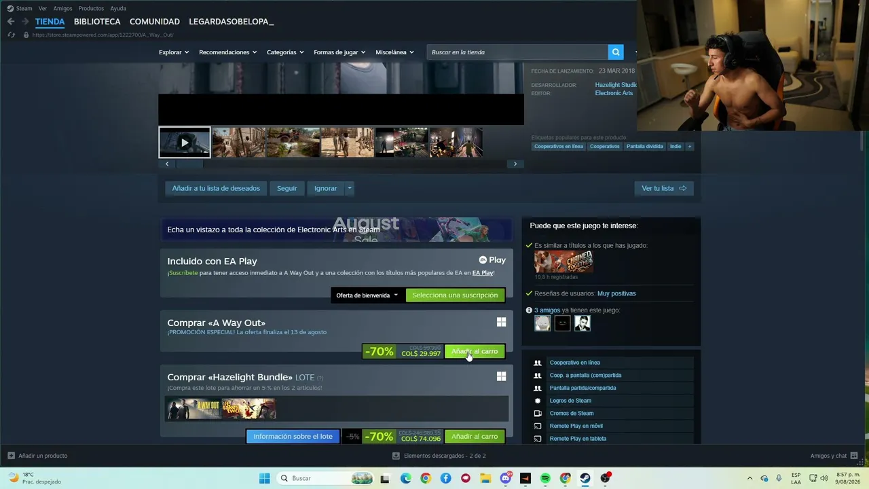Slide screenshot strip right with arrow
This screenshot has height=489, width=869.
click(515, 164)
